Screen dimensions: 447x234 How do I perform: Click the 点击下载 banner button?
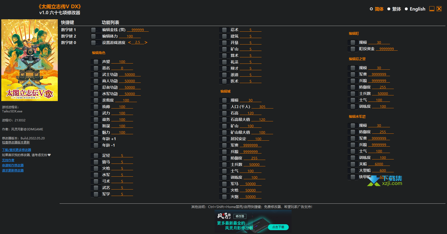pos(278,227)
